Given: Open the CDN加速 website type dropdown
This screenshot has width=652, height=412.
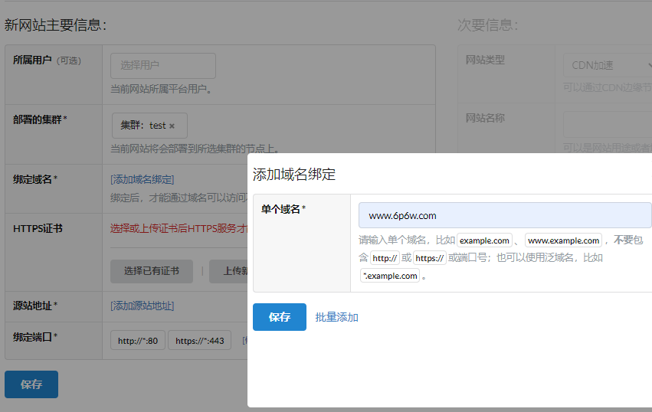Looking at the screenshot, I should pyautogui.click(x=605, y=66).
